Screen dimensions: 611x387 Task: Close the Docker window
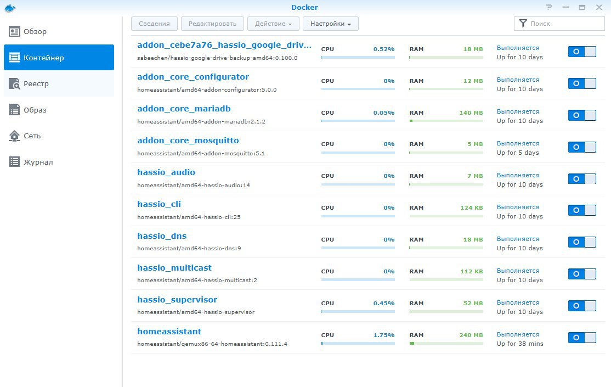click(599, 7)
